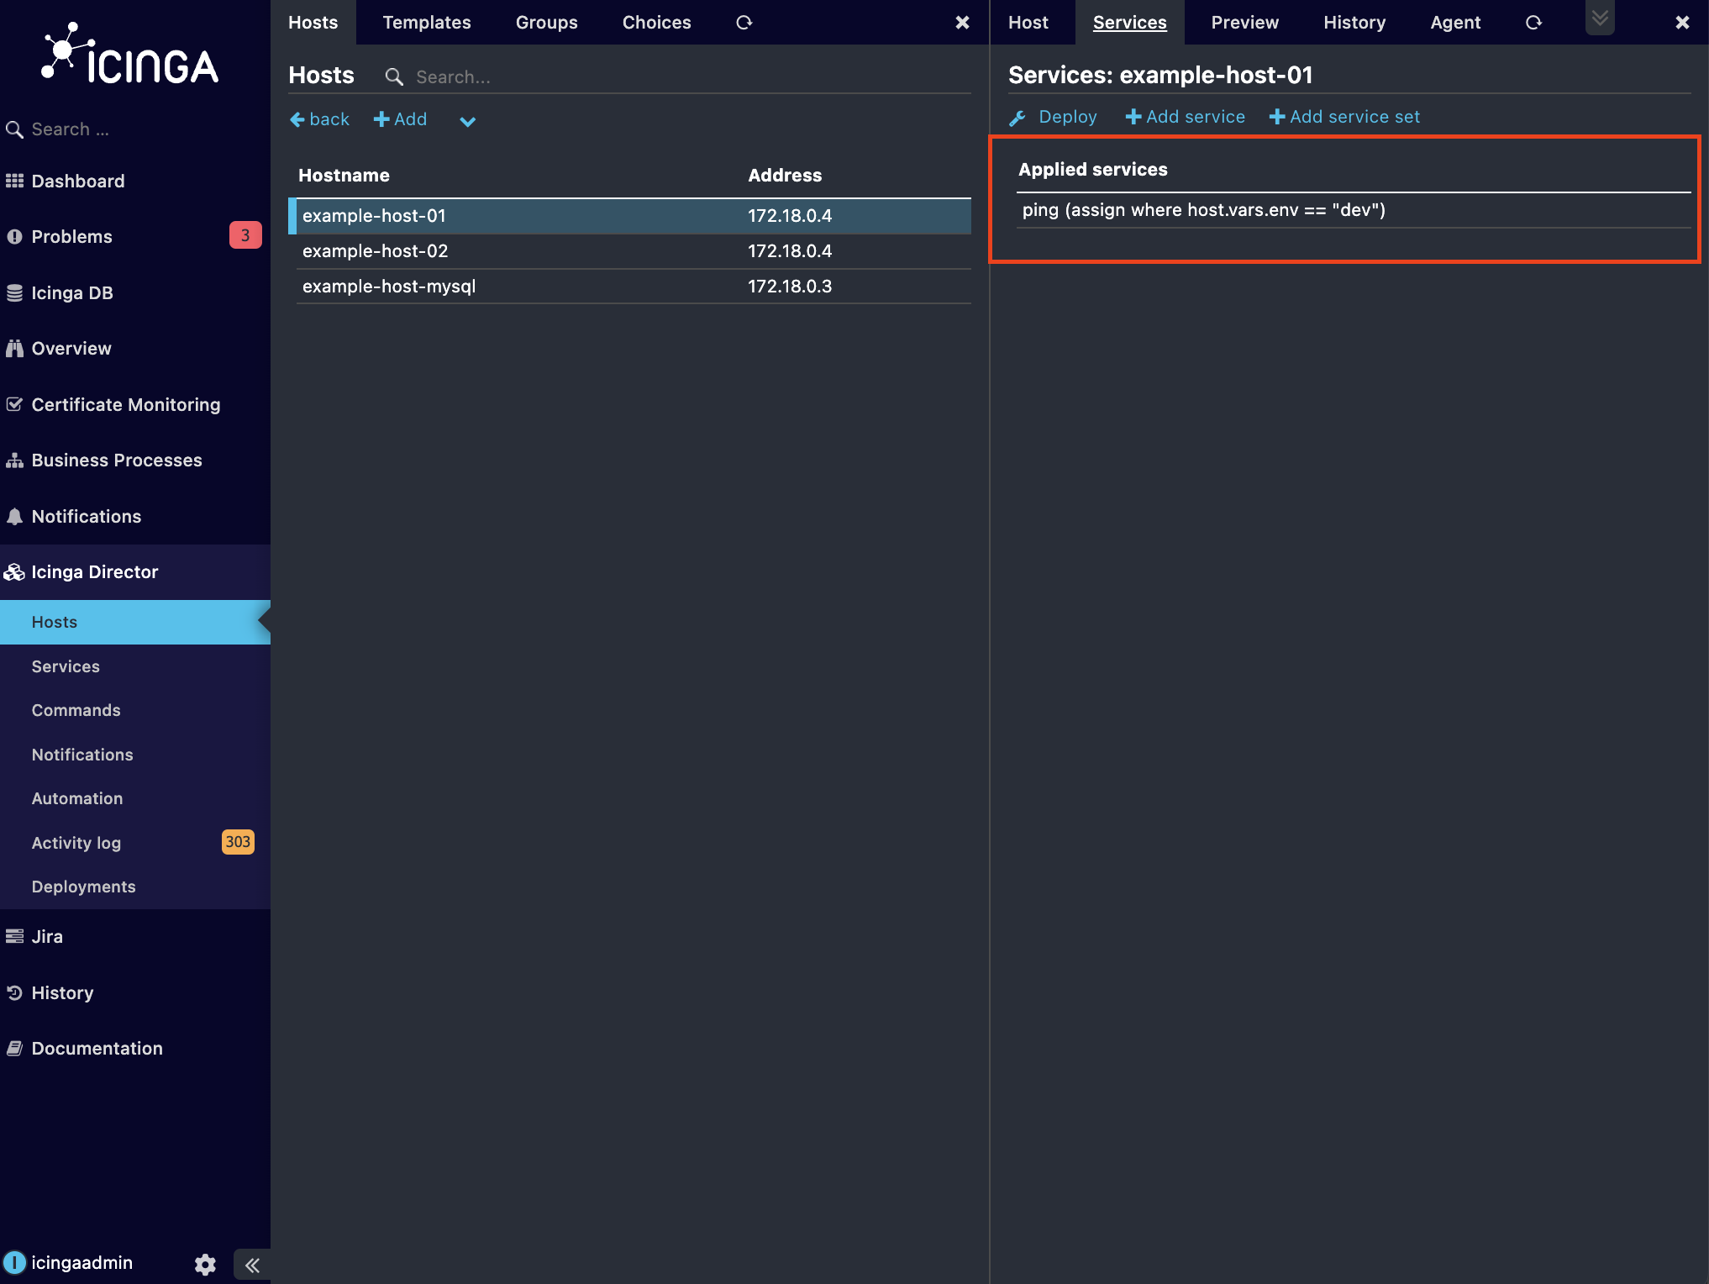Refresh the Services column
The width and height of the screenshot is (1709, 1284).
[x=1533, y=23]
